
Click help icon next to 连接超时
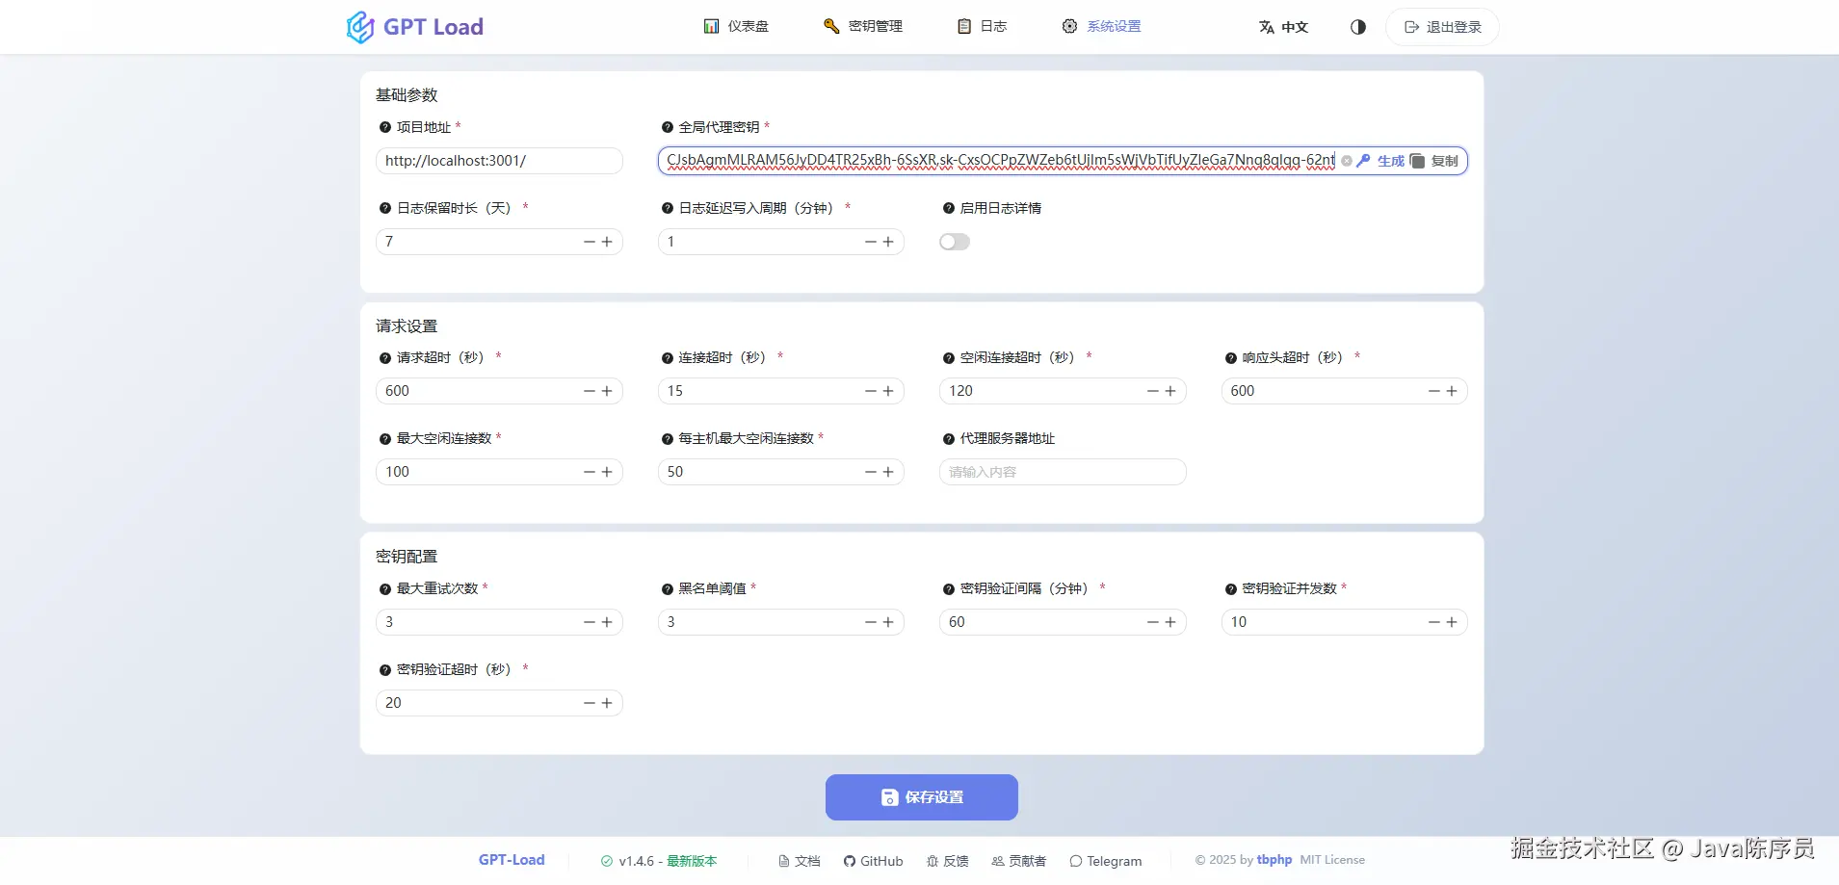tap(667, 358)
